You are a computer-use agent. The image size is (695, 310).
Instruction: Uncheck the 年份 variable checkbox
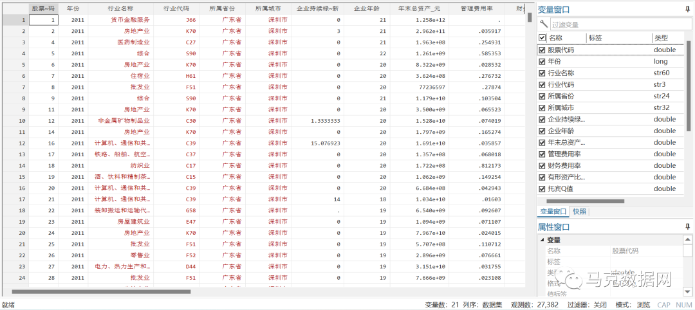(542, 62)
